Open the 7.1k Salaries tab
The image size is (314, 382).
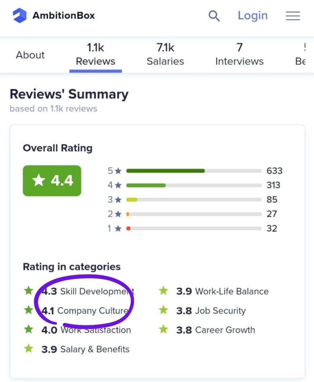tap(165, 54)
